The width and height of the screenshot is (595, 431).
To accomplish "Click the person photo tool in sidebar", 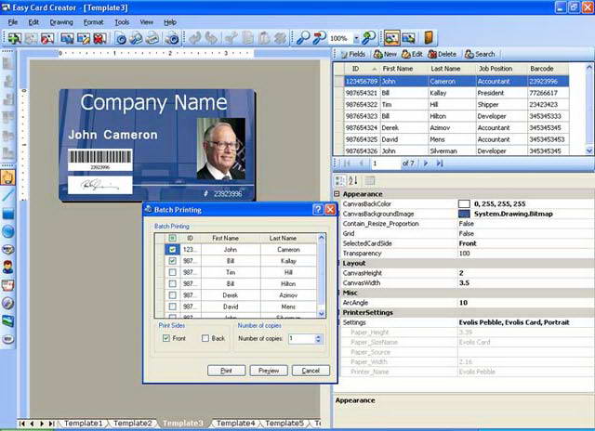I will click(8, 267).
